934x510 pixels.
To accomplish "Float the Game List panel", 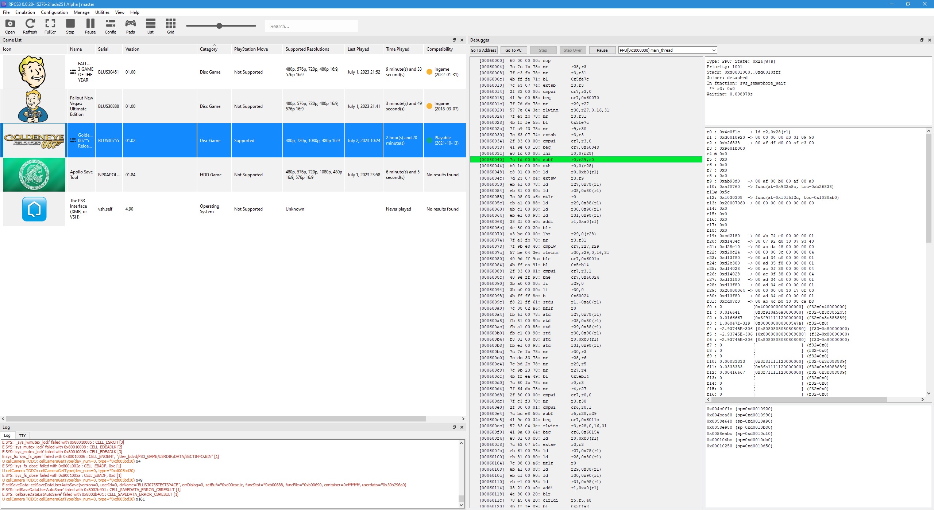I will pos(454,40).
